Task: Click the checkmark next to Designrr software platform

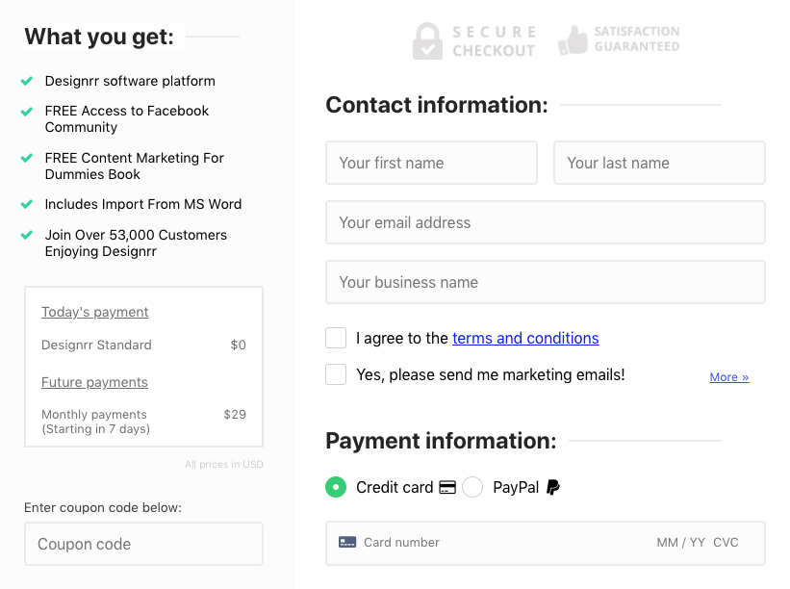Action: [27, 81]
